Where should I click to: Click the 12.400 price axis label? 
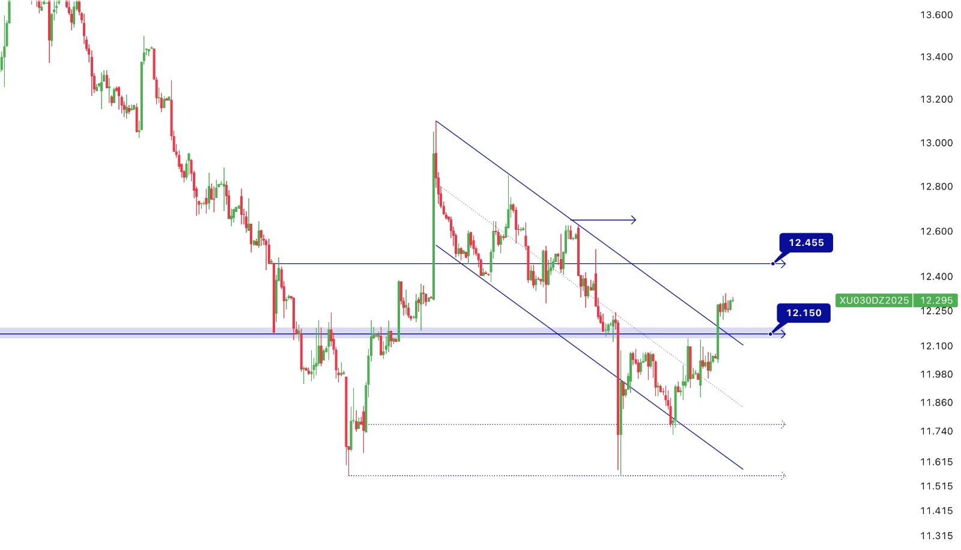(x=936, y=276)
